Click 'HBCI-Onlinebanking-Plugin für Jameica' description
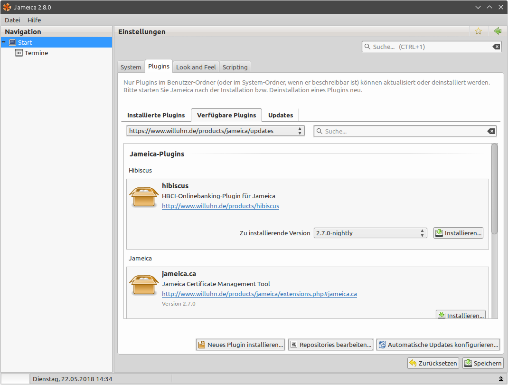Screen dimensions: 508x385 218,196
